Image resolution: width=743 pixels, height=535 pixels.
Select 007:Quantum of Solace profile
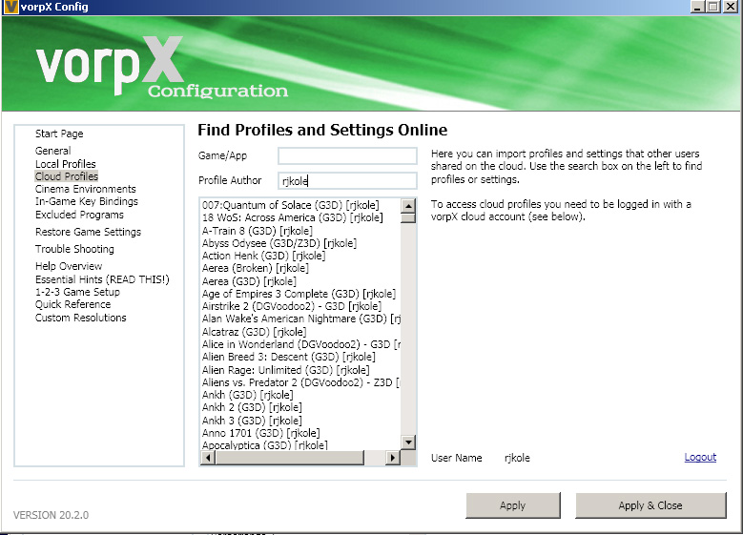[x=291, y=205]
